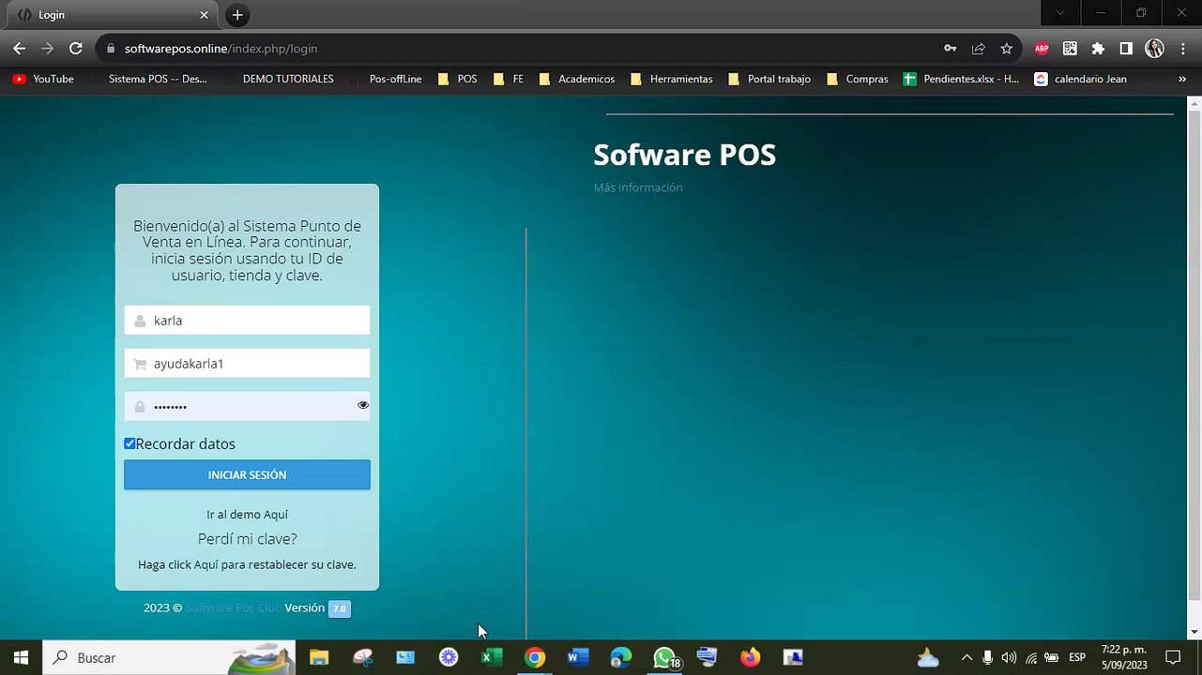Open the YouTube bookmark
The width and height of the screenshot is (1202, 675).
click(43, 79)
